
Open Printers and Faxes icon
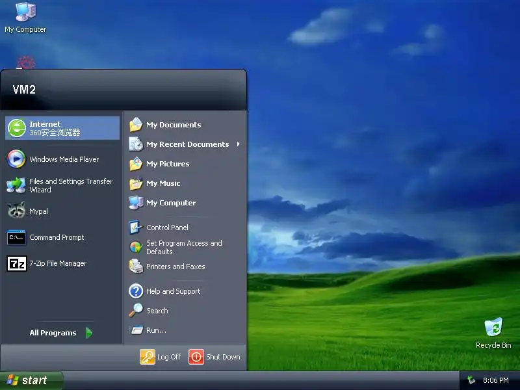click(x=136, y=266)
